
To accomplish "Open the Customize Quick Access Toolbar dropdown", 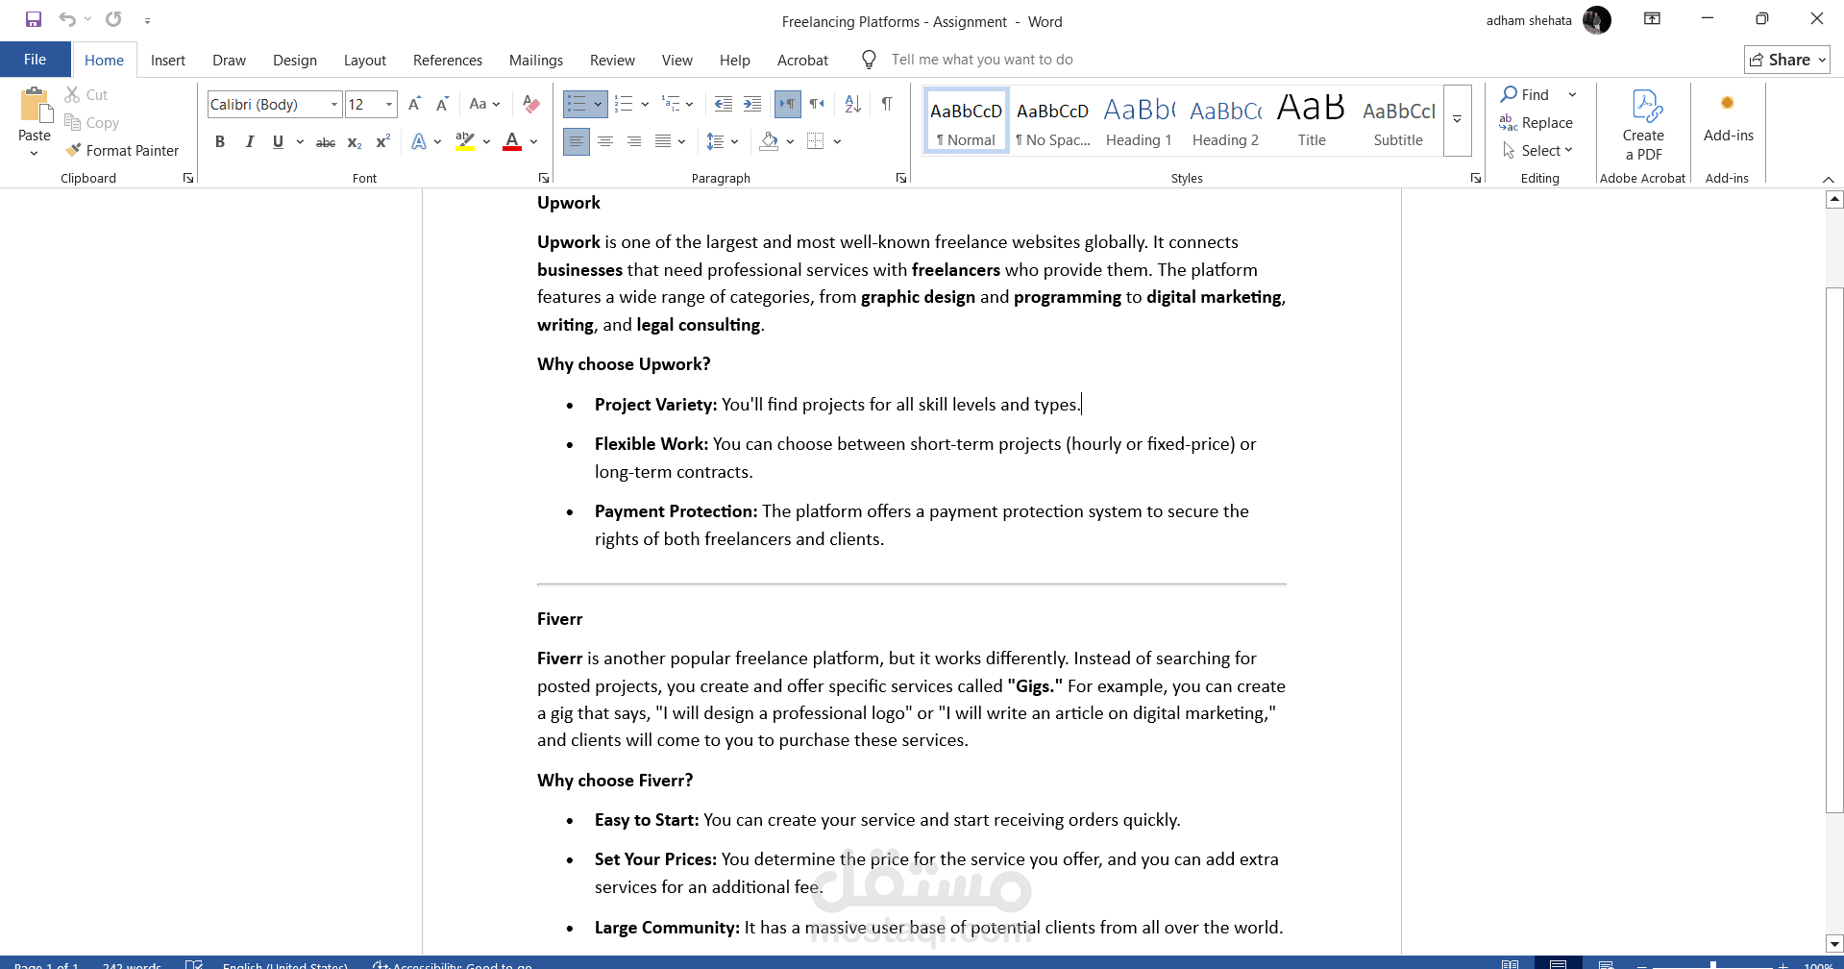I will tap(147, 20).
